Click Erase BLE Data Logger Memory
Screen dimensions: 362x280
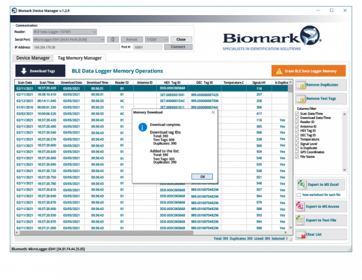pos(309,71)
